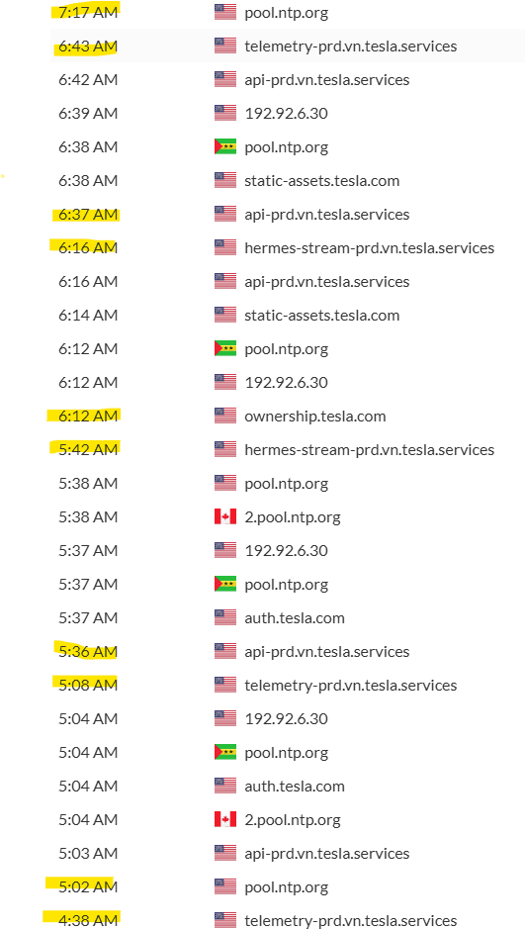Open hermes-stream-prd.vn.tesla.services entry at 6:16 AM

pyautogui.click(x=370, y=247)
